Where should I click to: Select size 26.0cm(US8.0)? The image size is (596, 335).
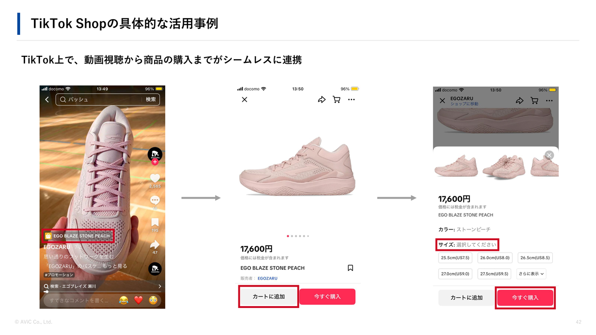[495, 258]
